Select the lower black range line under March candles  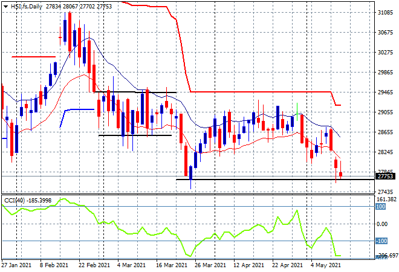tap(135, 135)
